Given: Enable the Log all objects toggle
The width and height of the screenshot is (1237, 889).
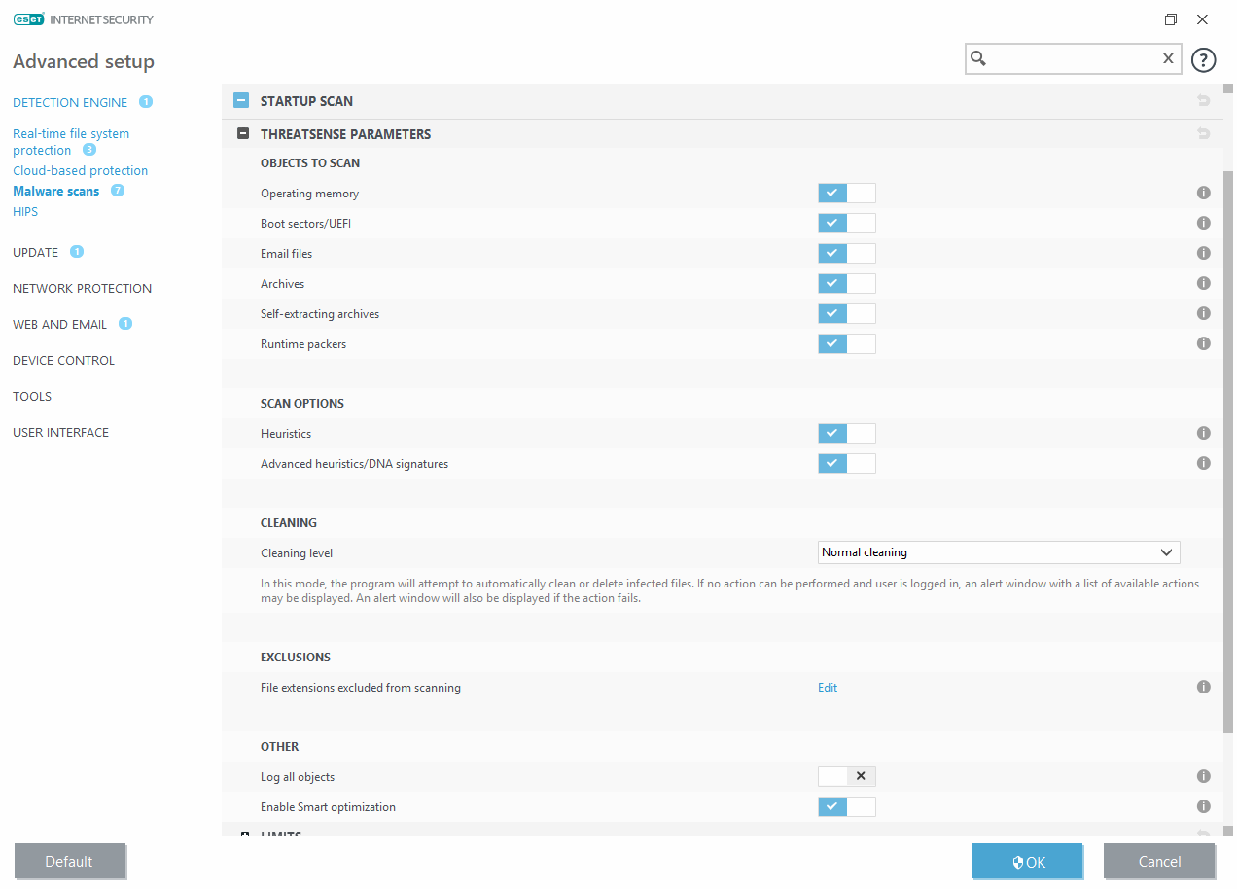Looking at the screenshot, I should [846, 777].
